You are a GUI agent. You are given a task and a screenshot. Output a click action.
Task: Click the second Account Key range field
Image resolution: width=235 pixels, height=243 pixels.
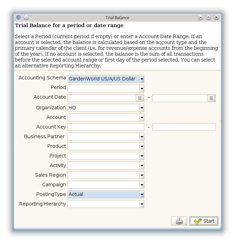(x=184, y=127)
